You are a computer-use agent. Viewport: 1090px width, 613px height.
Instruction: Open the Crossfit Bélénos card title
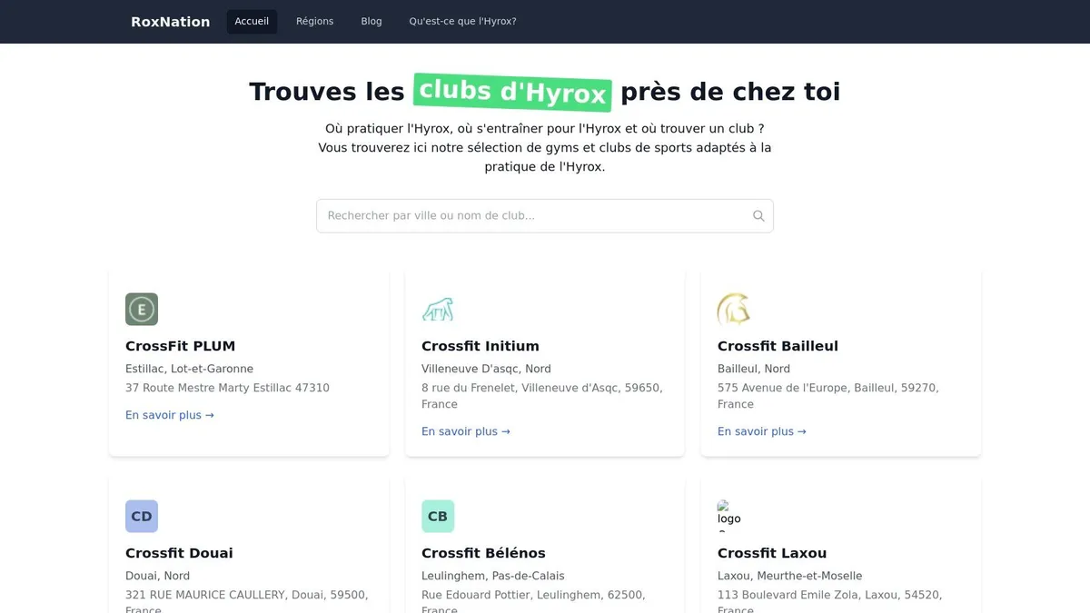[483, 553]
